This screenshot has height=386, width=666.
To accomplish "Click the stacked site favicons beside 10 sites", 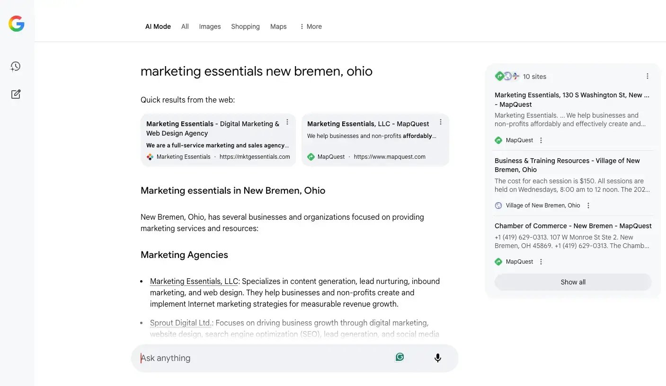I will point(507,76).
